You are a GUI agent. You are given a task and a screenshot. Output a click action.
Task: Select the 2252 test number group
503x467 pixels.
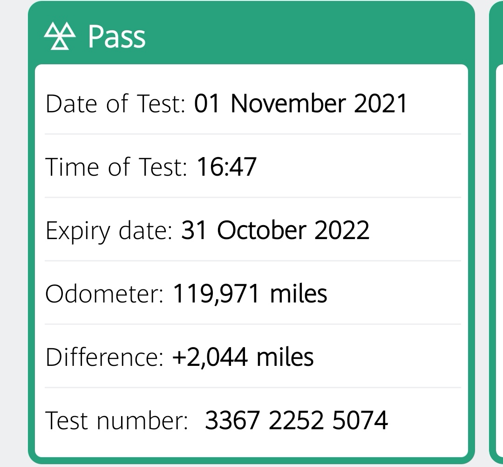[296, 420]
